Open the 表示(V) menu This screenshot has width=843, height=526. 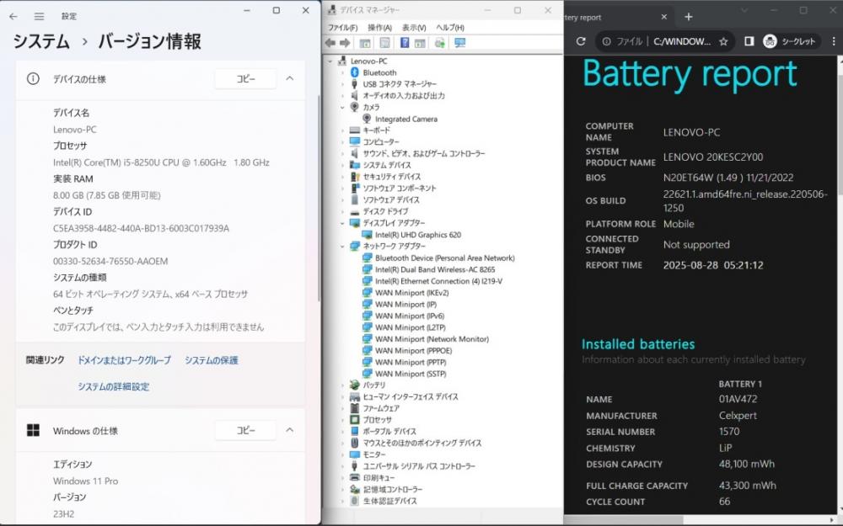point(414,28)
